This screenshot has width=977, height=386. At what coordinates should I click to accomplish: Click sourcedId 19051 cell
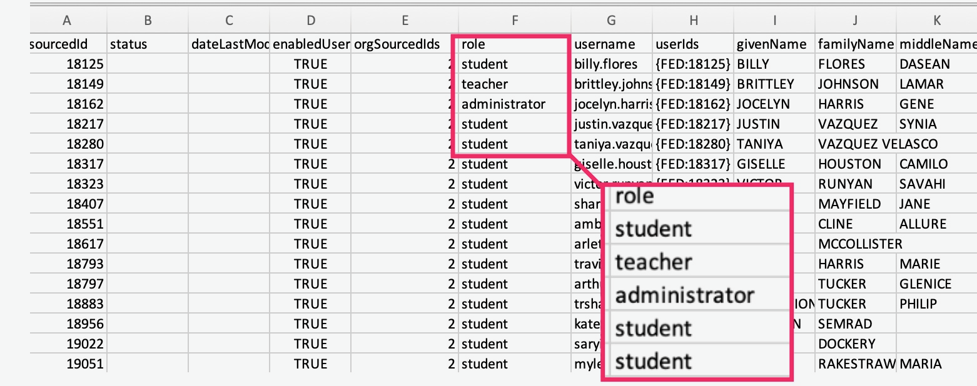(x=67, y=364)
